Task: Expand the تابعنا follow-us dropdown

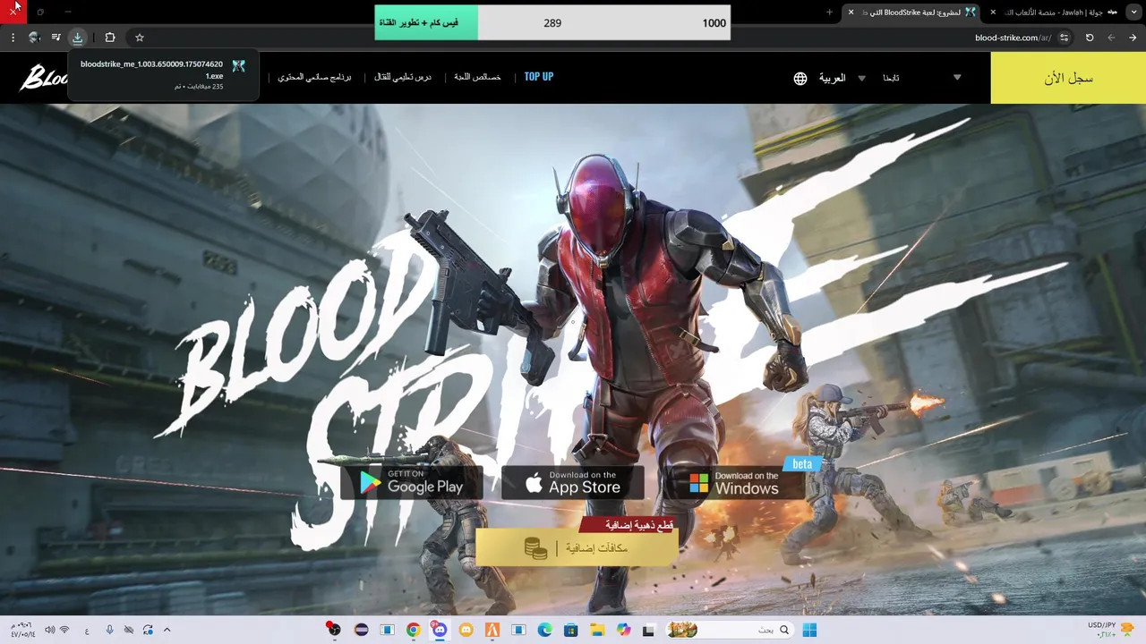Action: click(957, 78)
